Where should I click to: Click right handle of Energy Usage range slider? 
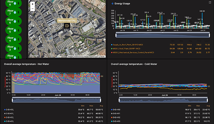(x=209, y=35)
